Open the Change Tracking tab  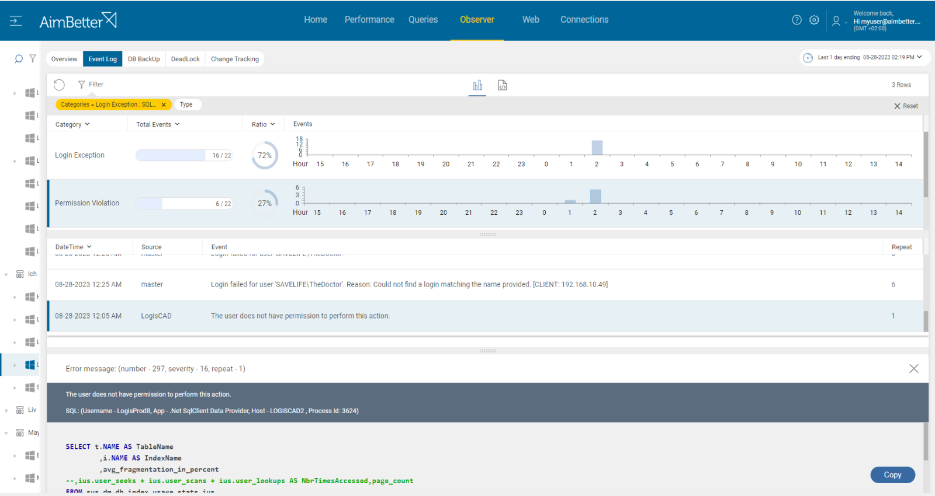coord(235,59)
